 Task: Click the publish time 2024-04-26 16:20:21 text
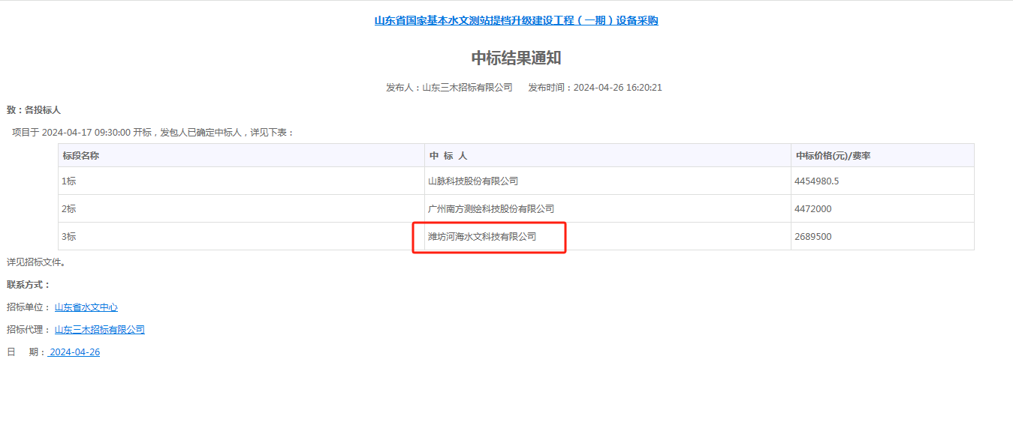point(617,88)
